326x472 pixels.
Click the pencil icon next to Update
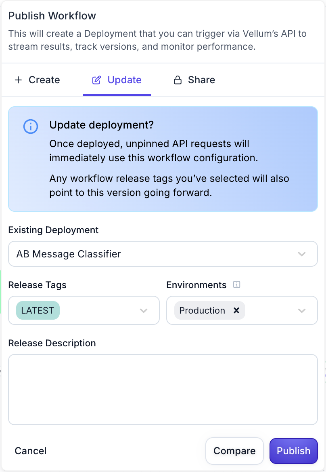(96, 80)
